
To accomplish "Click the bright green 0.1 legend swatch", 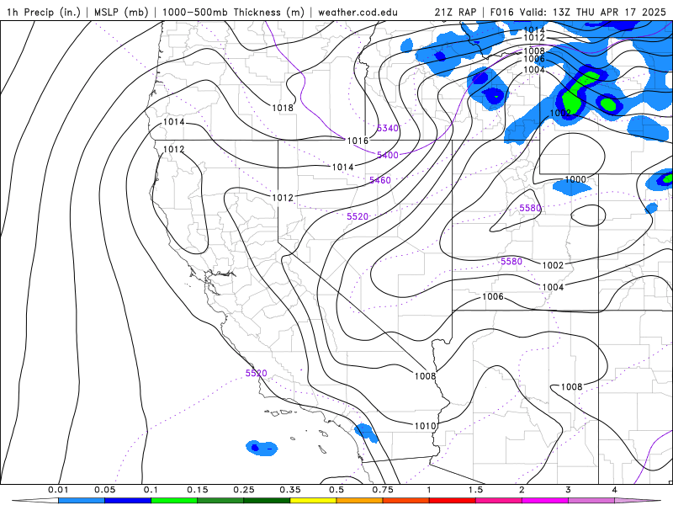I will point(174,501).
